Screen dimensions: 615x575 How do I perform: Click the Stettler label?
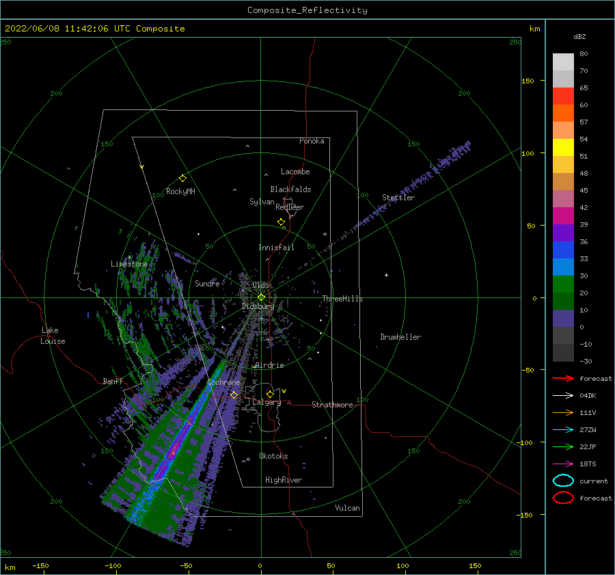click(x=398, y=198)
